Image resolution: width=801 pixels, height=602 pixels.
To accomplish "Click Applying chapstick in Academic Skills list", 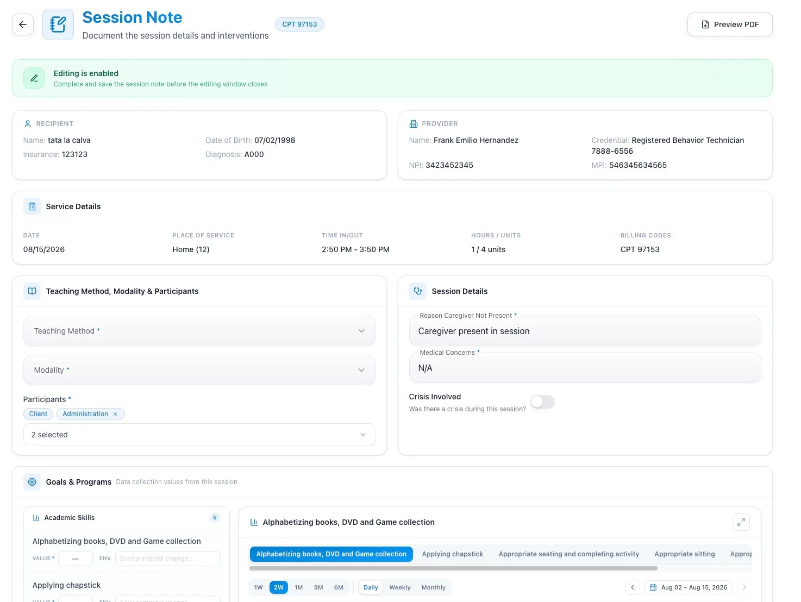I will click(66, 585).
